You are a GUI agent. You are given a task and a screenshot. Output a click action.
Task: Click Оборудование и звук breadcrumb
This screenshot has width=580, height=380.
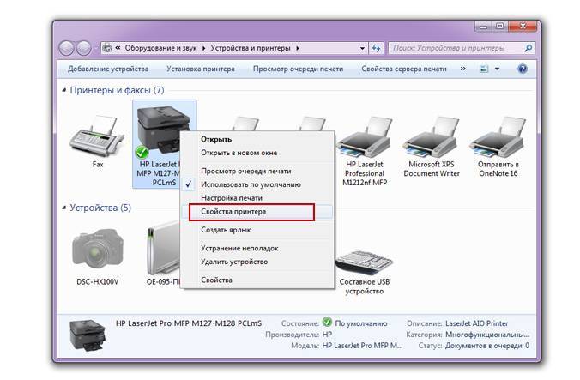pos(161,48)
